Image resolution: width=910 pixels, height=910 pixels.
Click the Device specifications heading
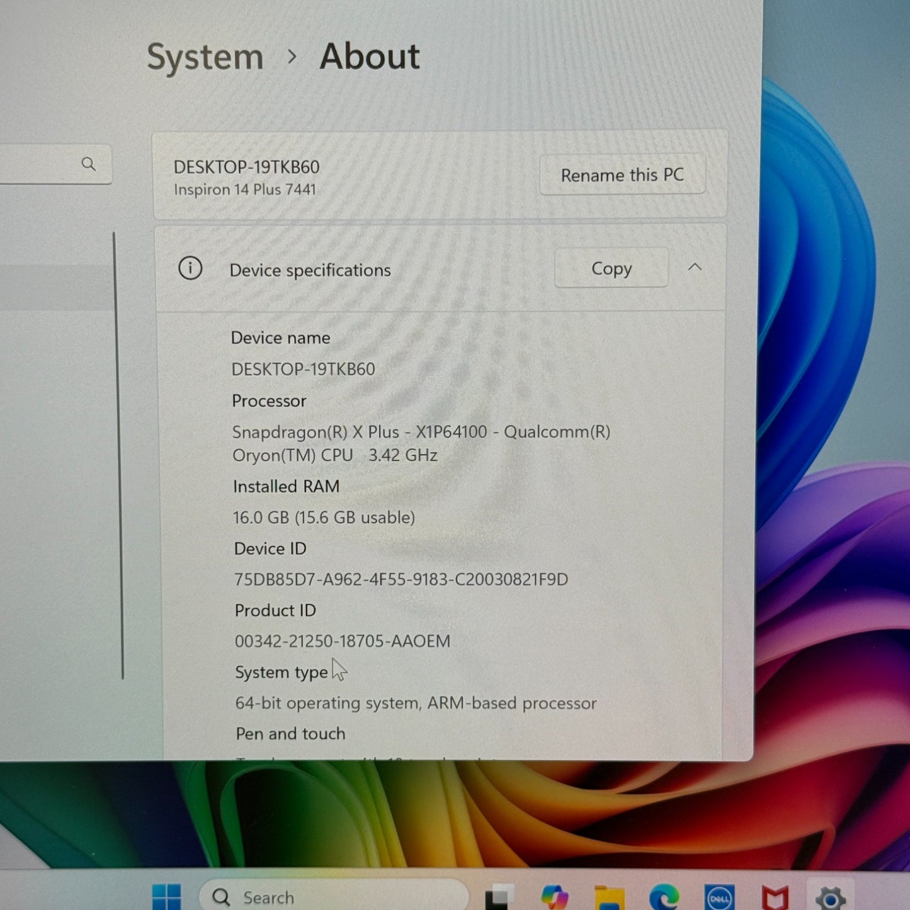[x=310, y=270]
